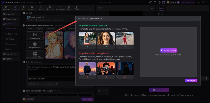Click the purple plus to add credits
Viewport: 210px width, 103px height.
(x=178, y=2)
